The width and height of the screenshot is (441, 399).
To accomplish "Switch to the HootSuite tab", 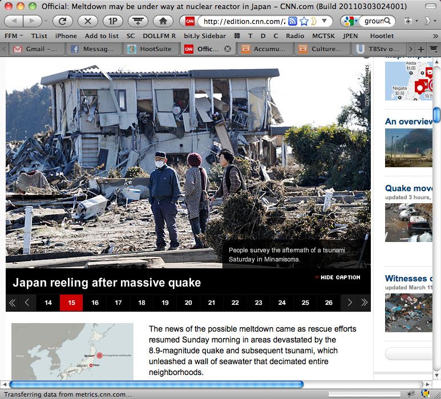I will [x=151, y=49].
